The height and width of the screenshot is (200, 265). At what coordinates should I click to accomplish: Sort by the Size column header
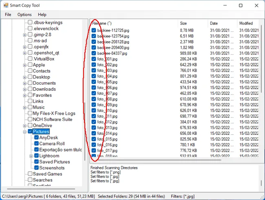click(193, 23)
